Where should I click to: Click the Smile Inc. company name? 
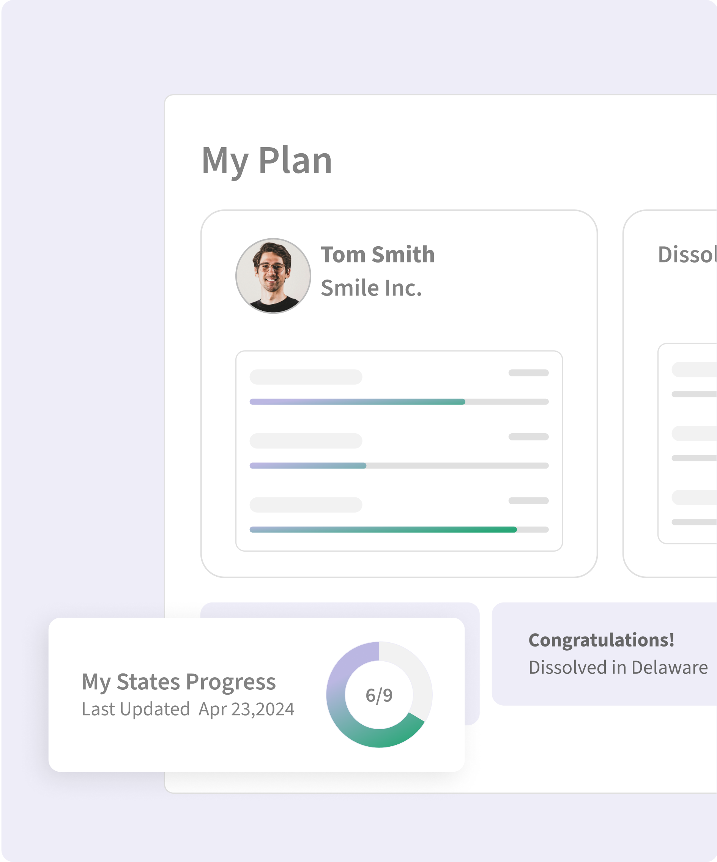click(371, 288)
